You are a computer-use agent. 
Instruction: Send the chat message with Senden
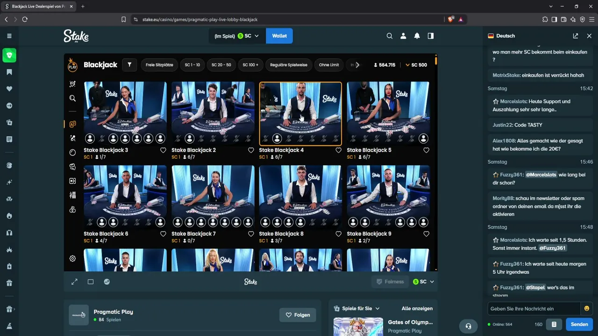click(579, 324)
